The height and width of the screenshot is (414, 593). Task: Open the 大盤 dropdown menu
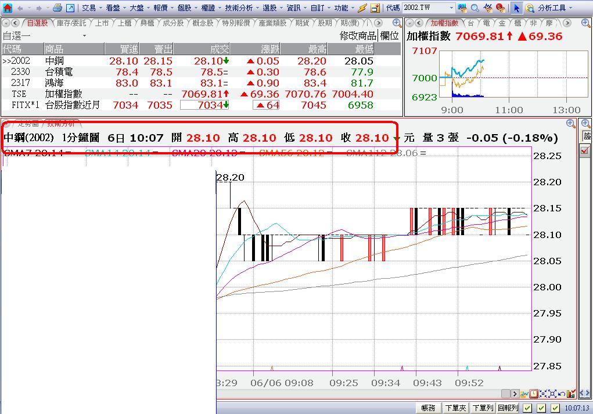point(139,8)
